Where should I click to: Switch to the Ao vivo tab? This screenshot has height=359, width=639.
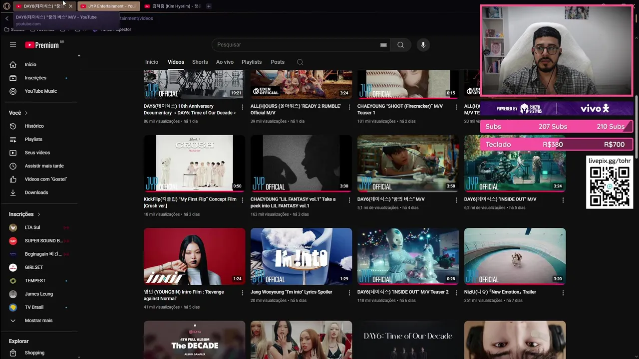tap(225, 62)
